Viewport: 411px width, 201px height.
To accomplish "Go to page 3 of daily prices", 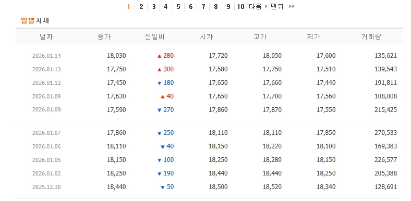I will tap(154, 7).
